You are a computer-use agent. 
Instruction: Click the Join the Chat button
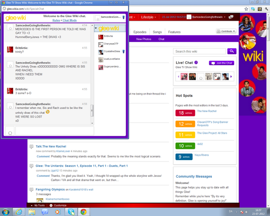221,63
